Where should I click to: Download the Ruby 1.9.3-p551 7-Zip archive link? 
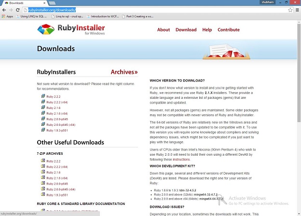pos(57,195)
